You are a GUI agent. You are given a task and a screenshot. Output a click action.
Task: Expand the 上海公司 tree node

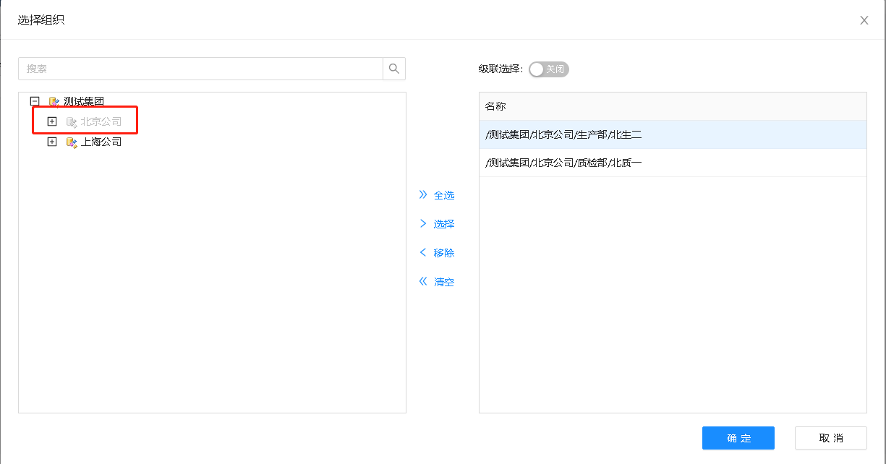tap(51, 142)
